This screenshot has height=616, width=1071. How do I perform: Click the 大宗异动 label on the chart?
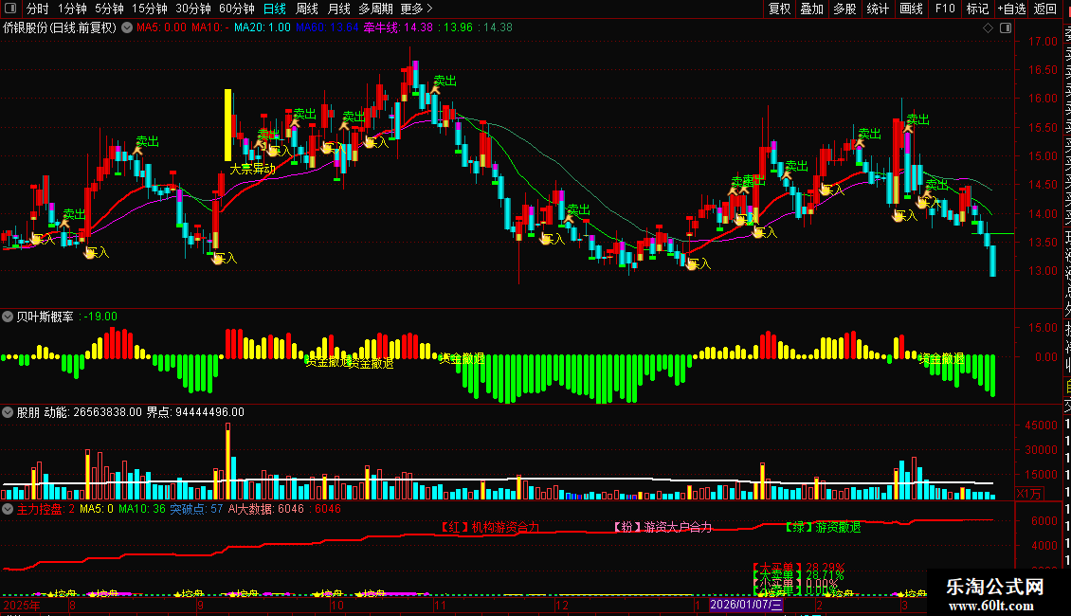point(252,169)
